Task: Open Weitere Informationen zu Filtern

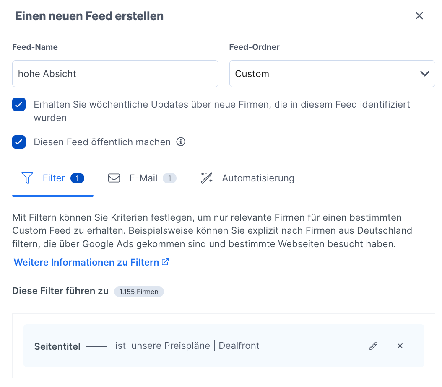Action: click(86, 262)
